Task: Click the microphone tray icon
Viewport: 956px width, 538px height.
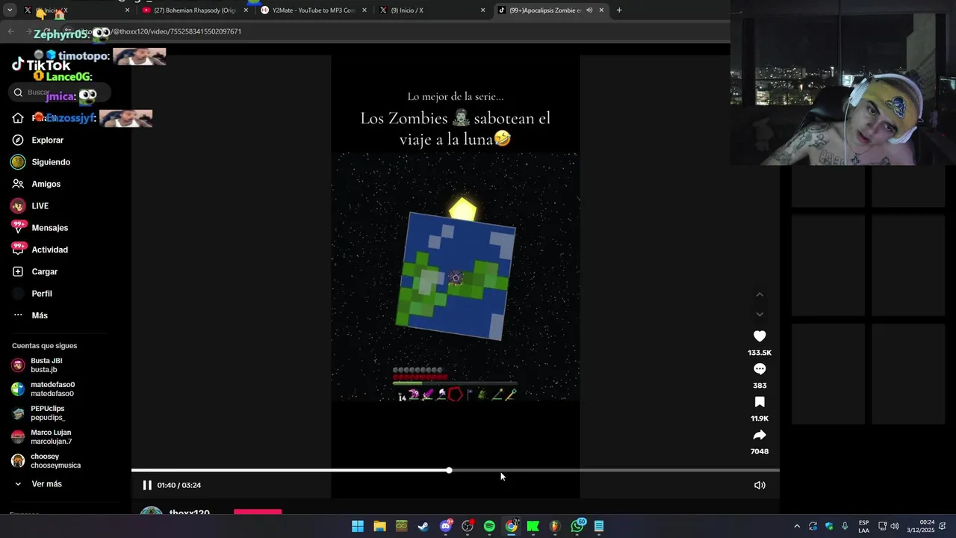Action: coord(845,526)
